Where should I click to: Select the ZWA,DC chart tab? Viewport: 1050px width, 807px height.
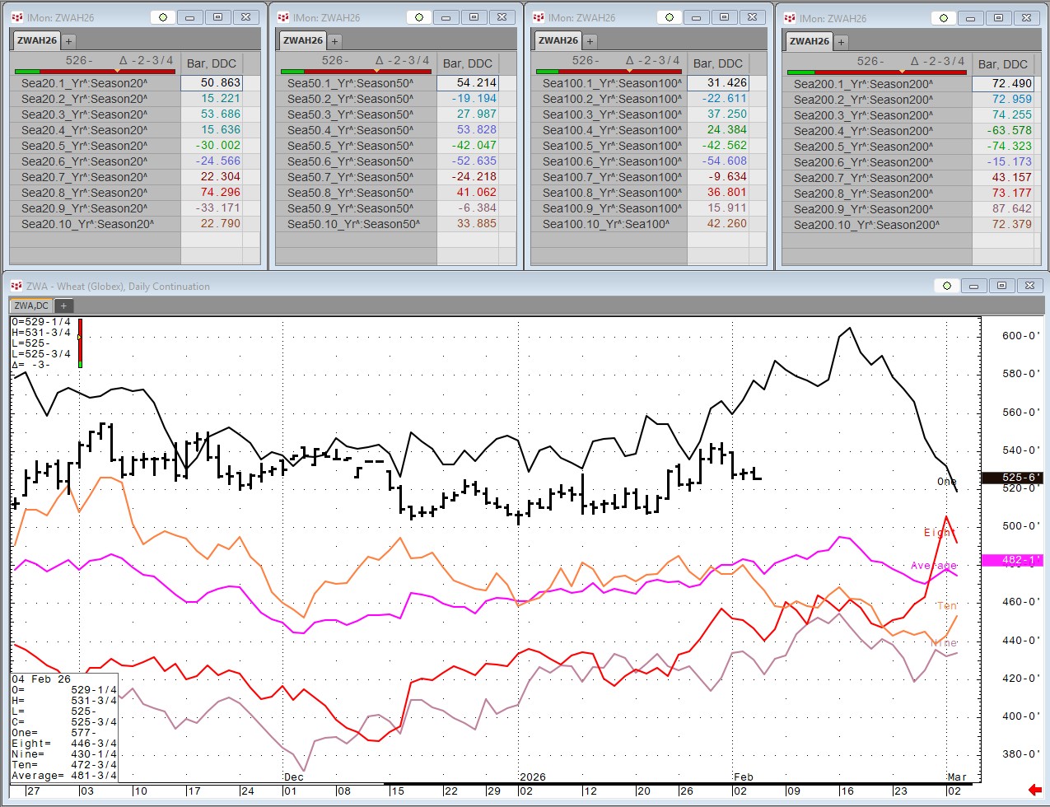pos(30,306)
